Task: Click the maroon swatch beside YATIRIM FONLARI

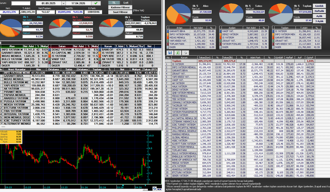Action: (220, 44)
